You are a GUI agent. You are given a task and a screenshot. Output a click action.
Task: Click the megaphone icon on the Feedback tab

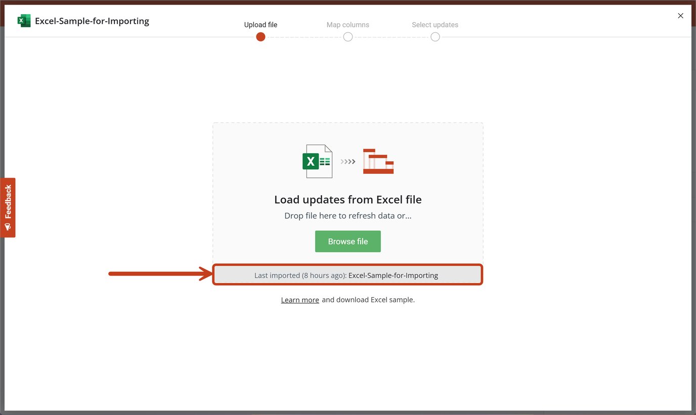[x=8, y=226]
